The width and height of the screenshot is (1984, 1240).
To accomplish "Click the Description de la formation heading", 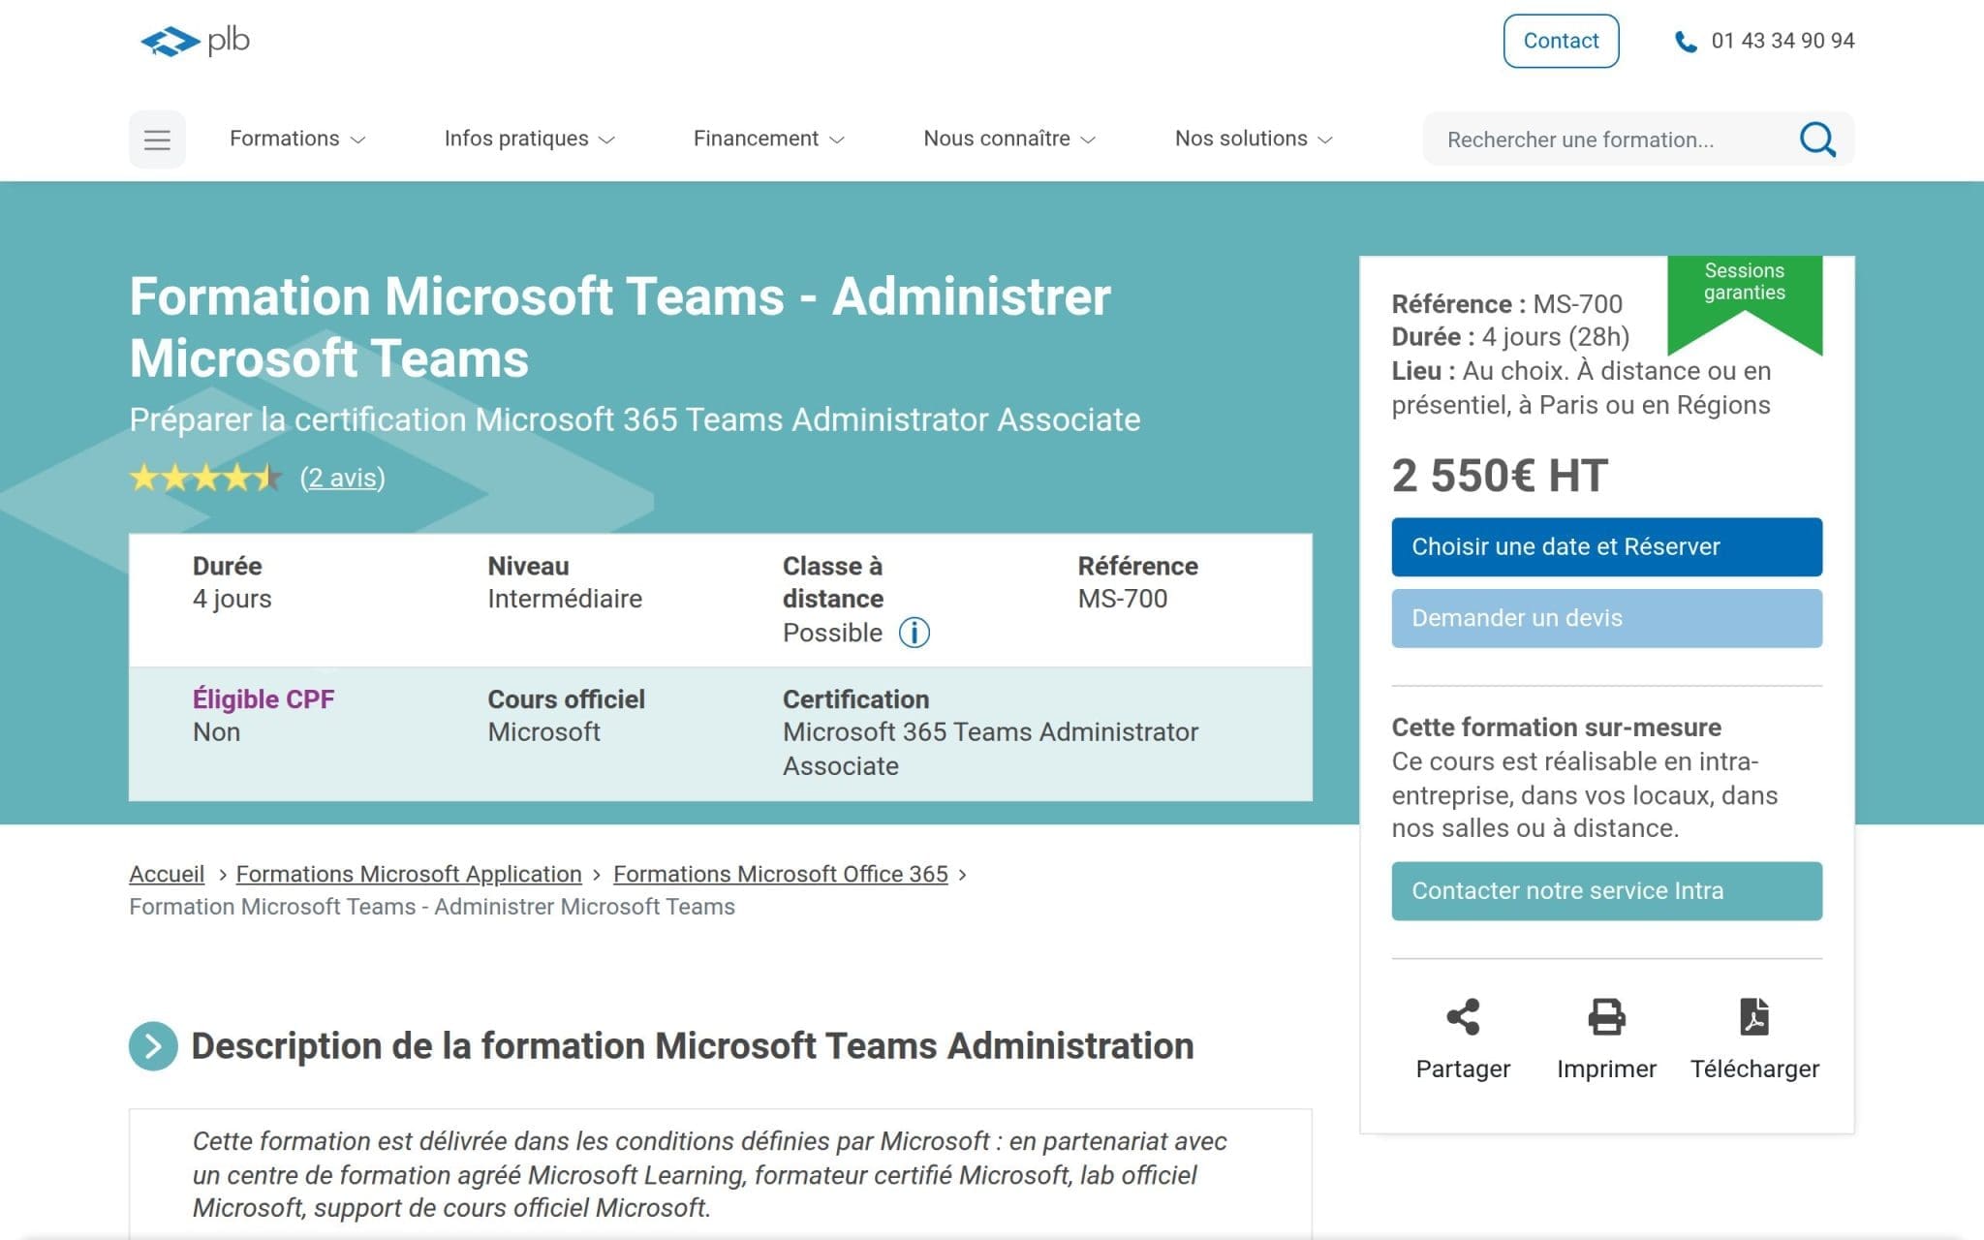I will coord(693,1046).
